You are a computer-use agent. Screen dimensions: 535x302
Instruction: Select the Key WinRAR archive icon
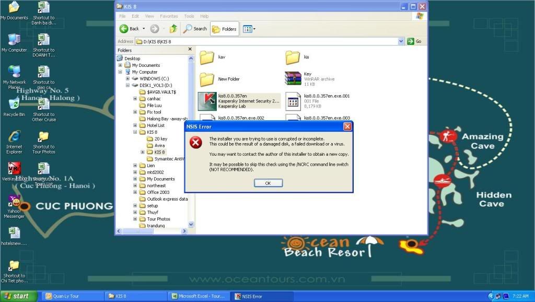293,79
